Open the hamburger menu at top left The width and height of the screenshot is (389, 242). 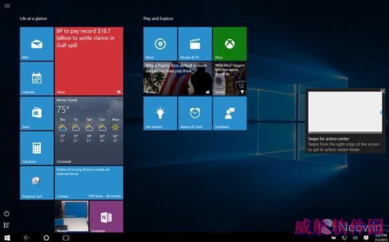[x=7, y=5]
